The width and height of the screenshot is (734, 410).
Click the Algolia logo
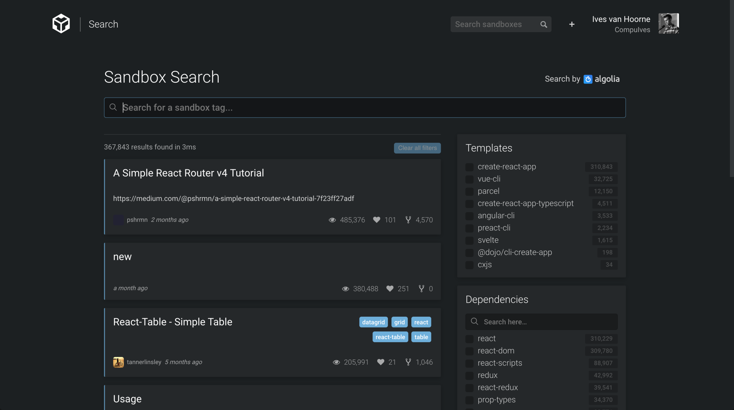(x=601, y=79)
